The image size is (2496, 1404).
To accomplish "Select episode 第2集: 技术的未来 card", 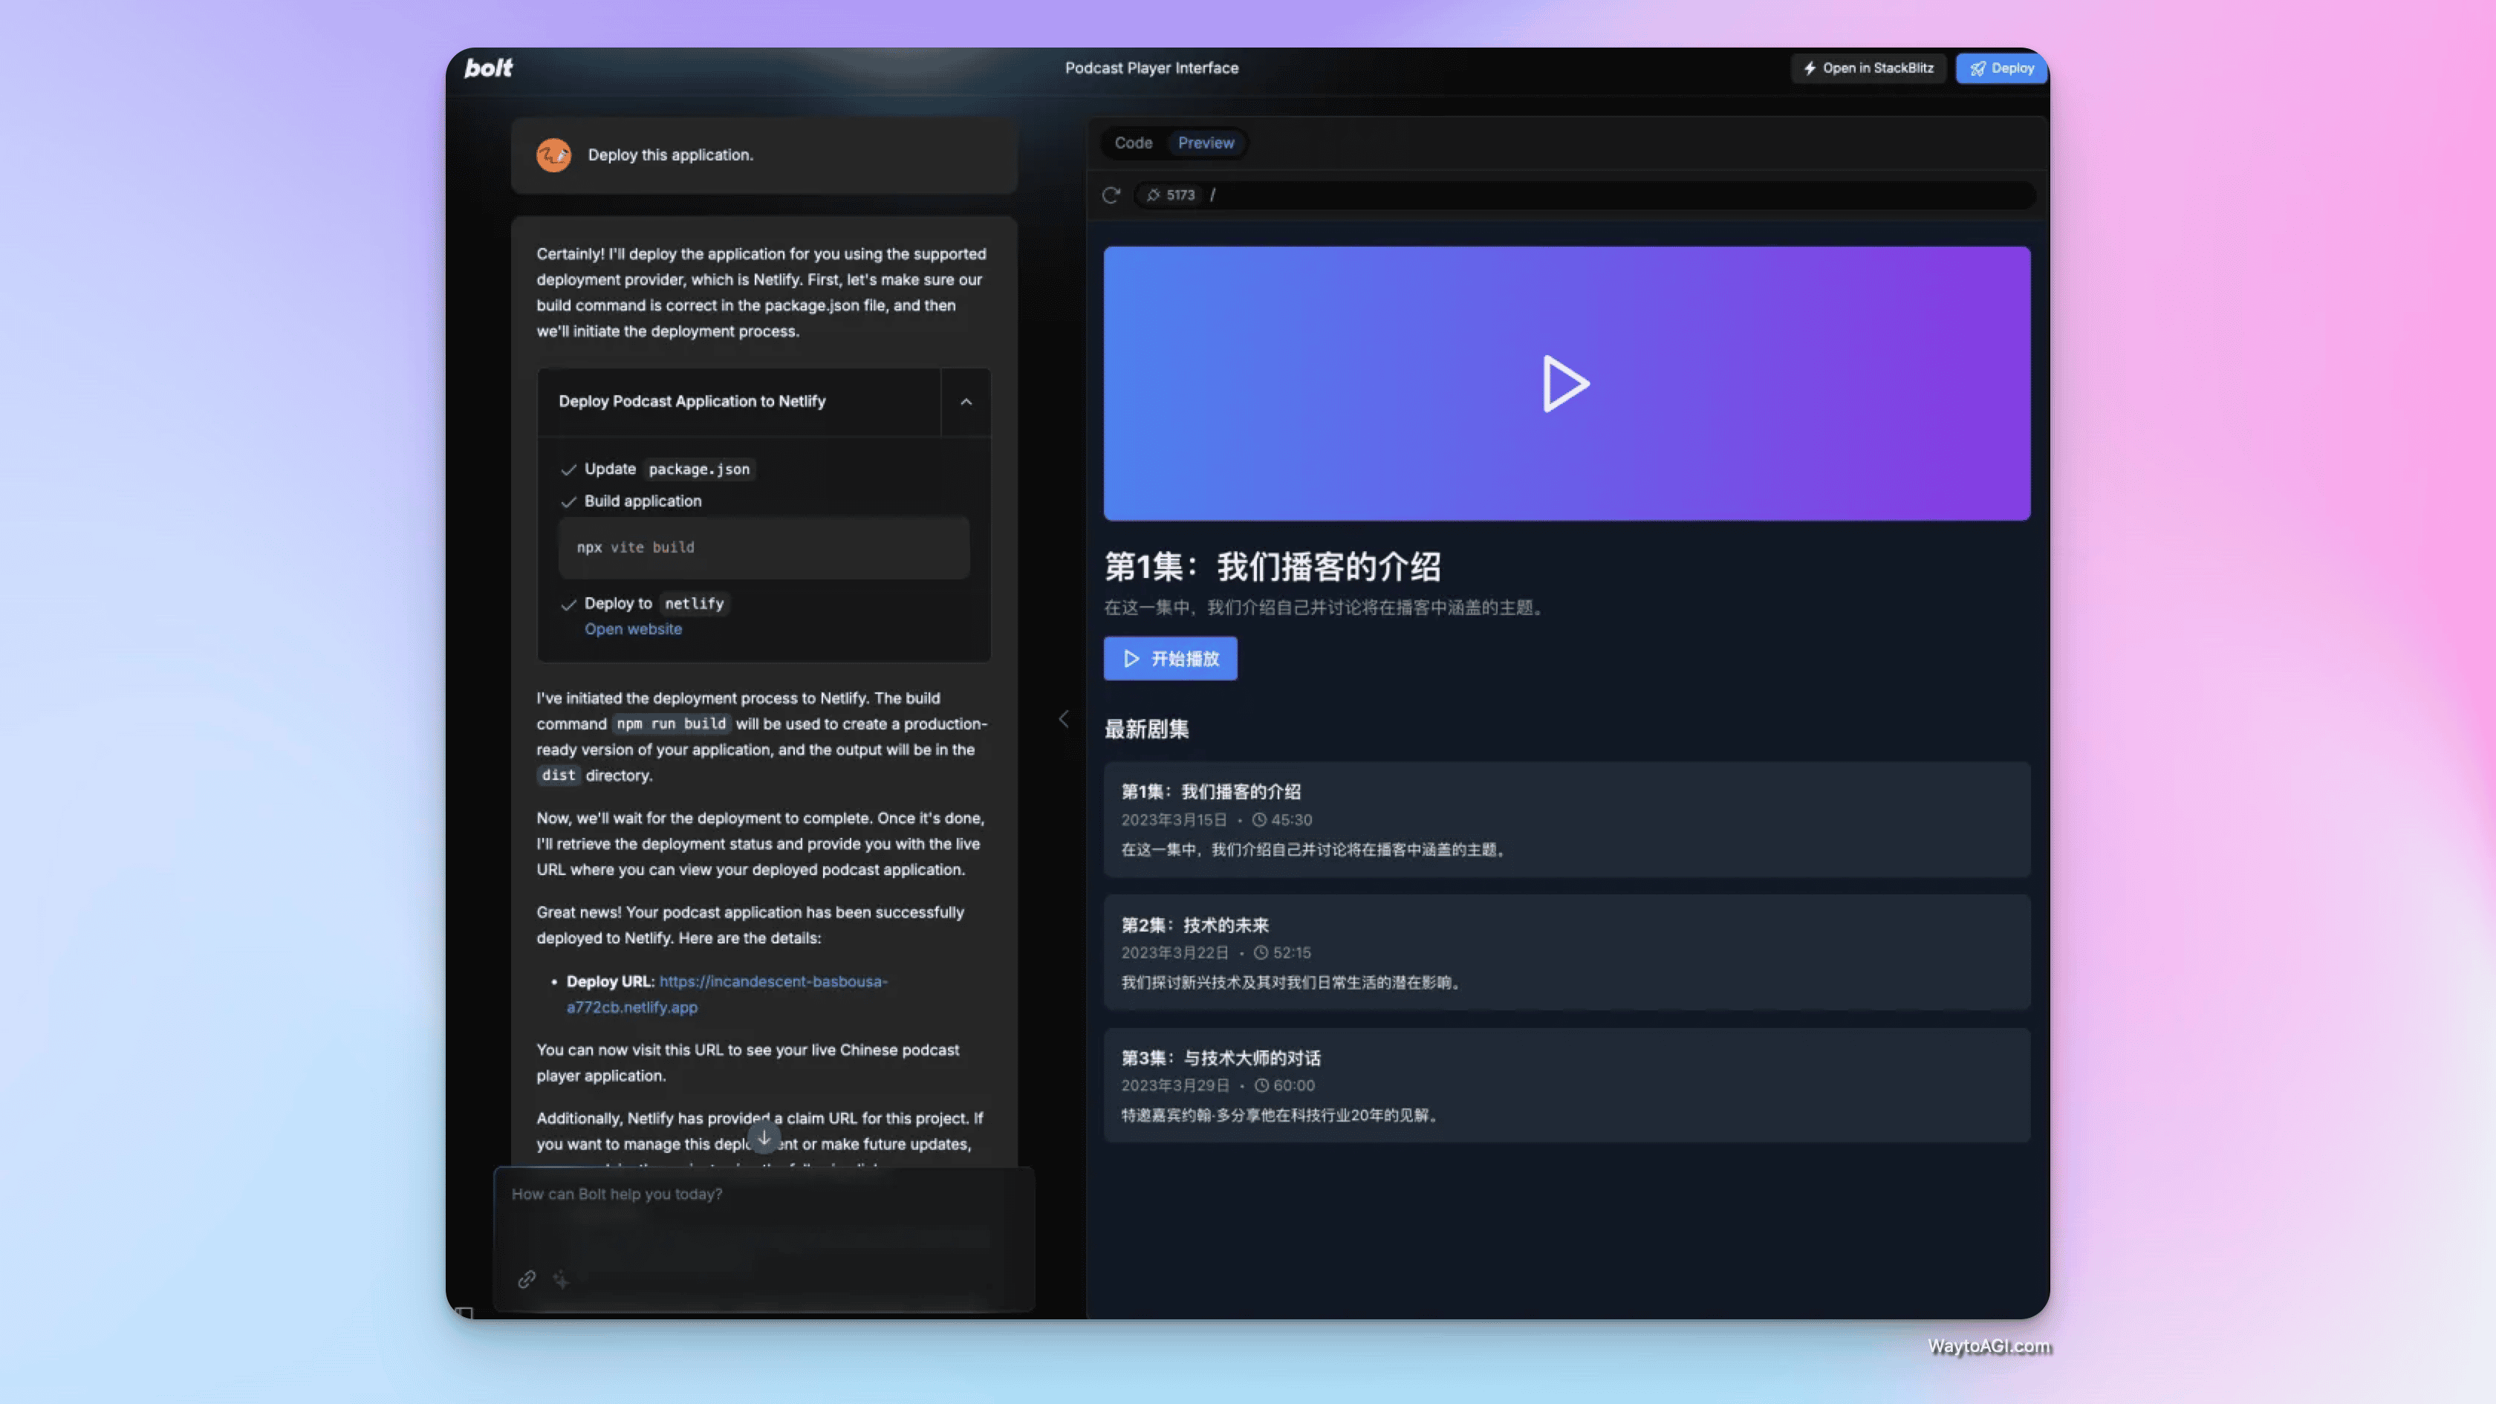I will click(1566, 952).
